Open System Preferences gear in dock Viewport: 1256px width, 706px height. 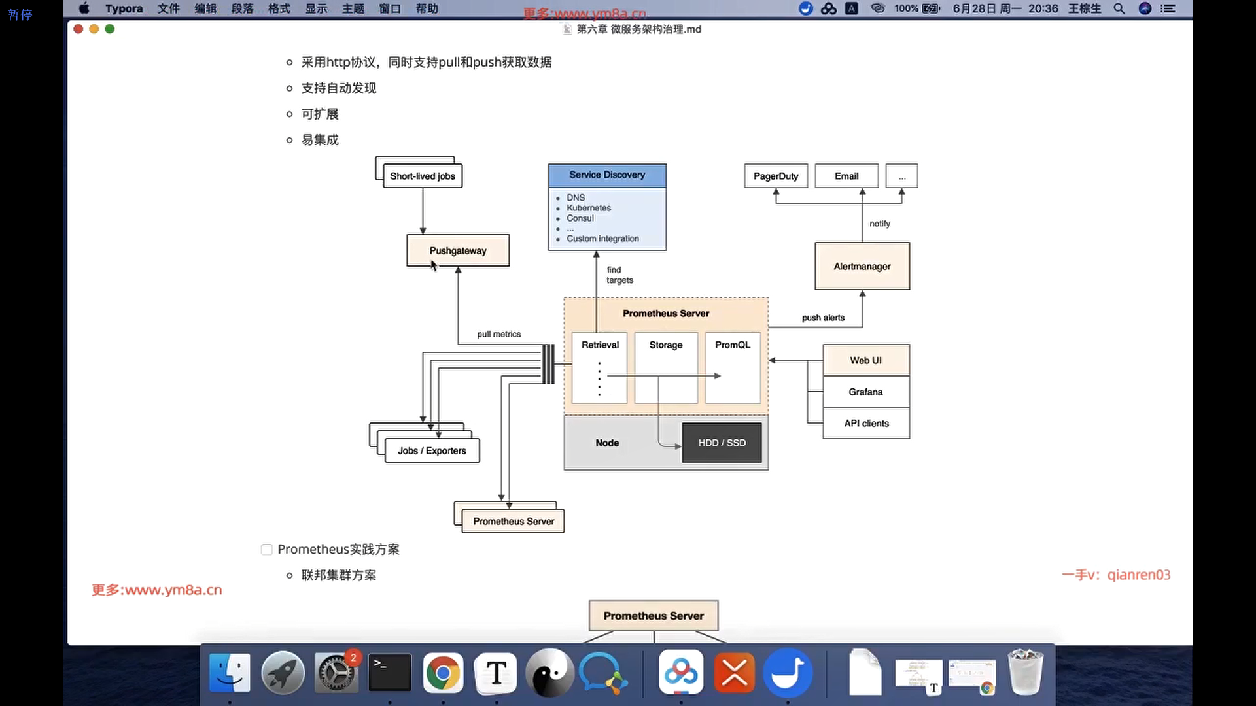(336, 673)
